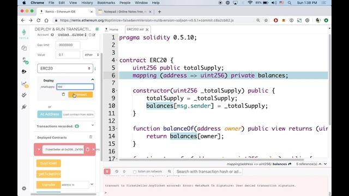Viewport: 349px width, 196px height.
Task: Open the ether unit dropdown
Action: pos(91,54)
